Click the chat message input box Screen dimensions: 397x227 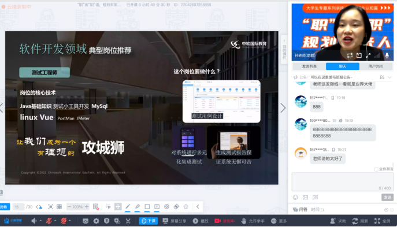click(342, 182)
